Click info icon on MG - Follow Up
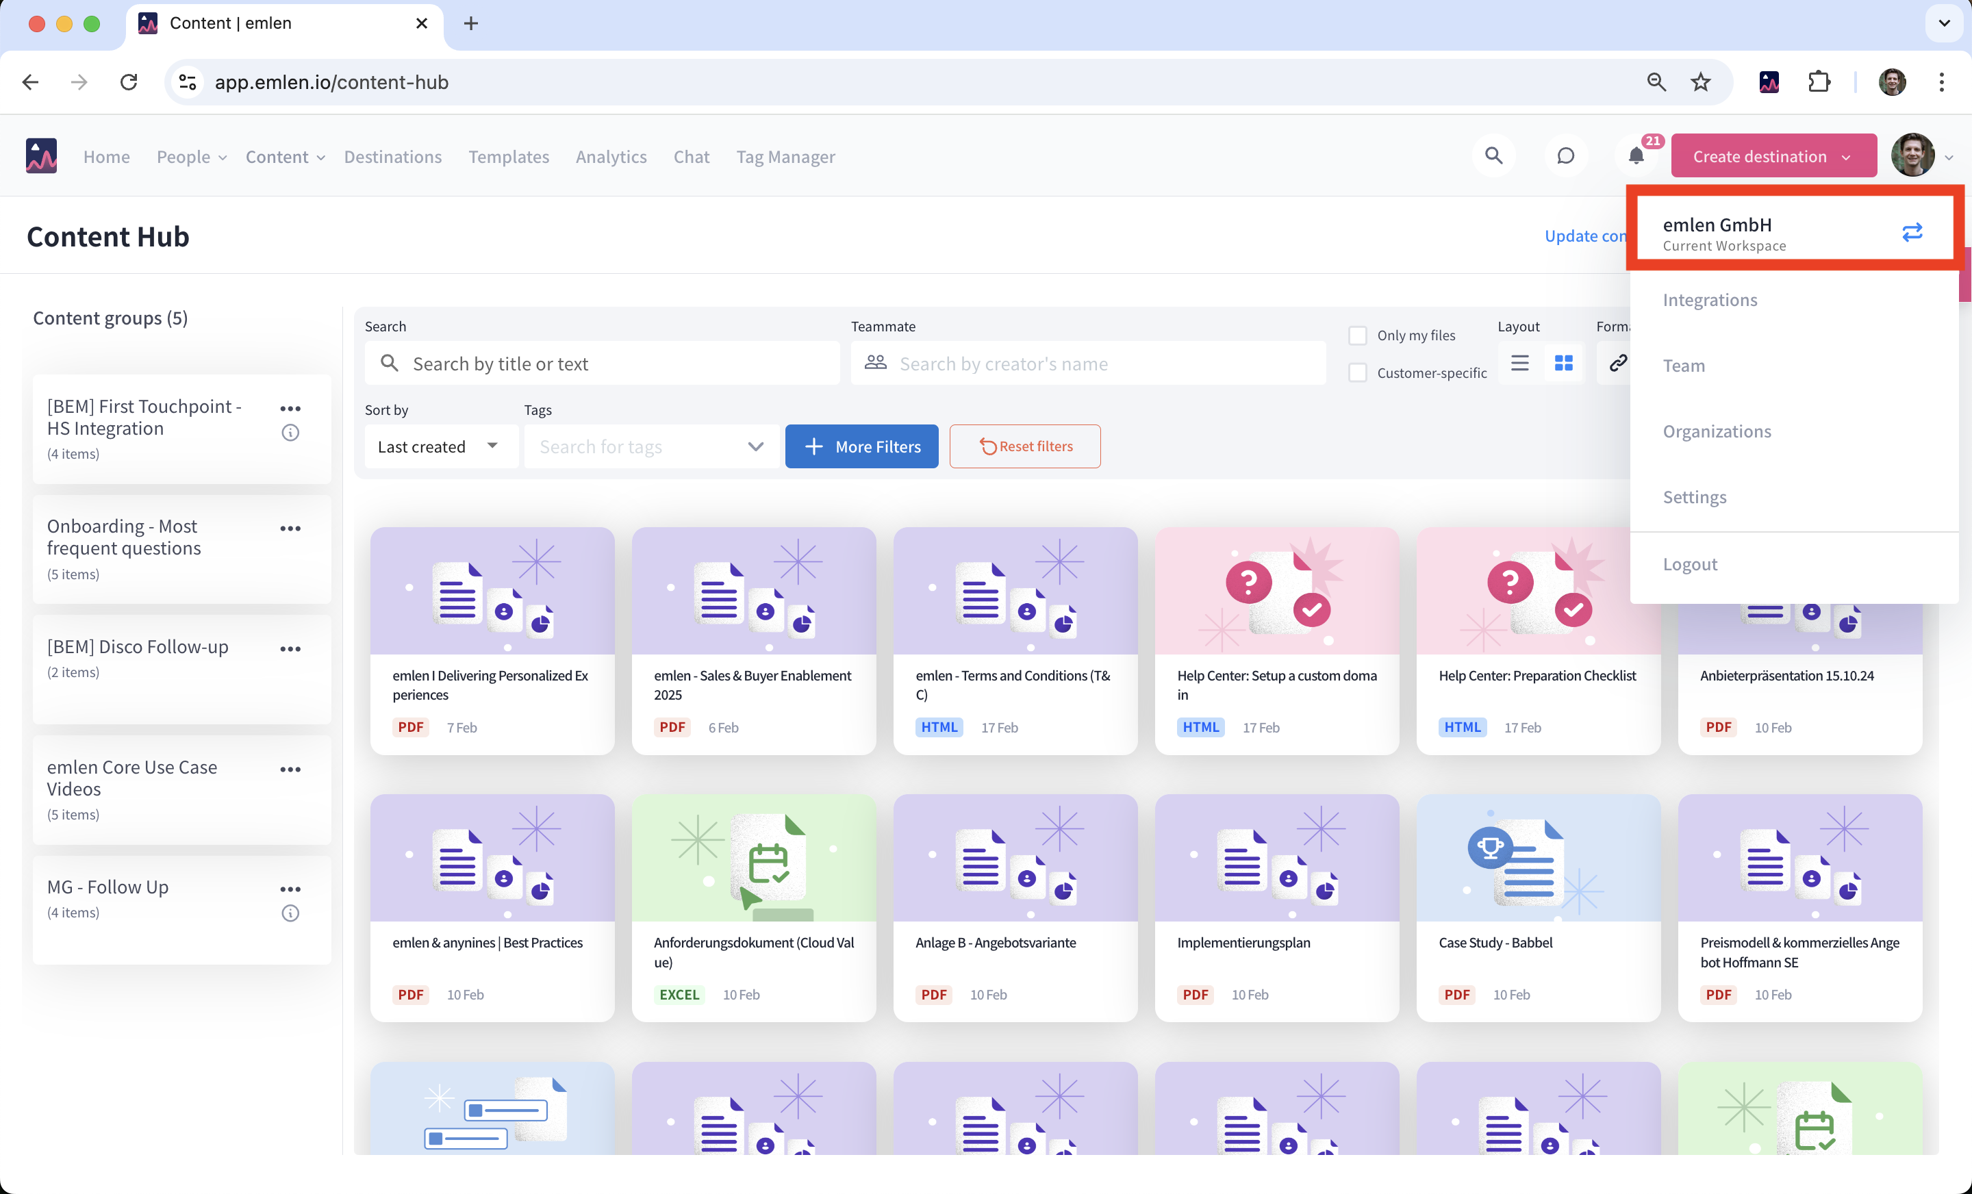Image resolution: width=1972 pixels, height=1194 pixels. (290, 913)
